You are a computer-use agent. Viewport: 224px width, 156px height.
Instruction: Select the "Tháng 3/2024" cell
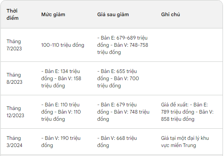tap(14, 142)
